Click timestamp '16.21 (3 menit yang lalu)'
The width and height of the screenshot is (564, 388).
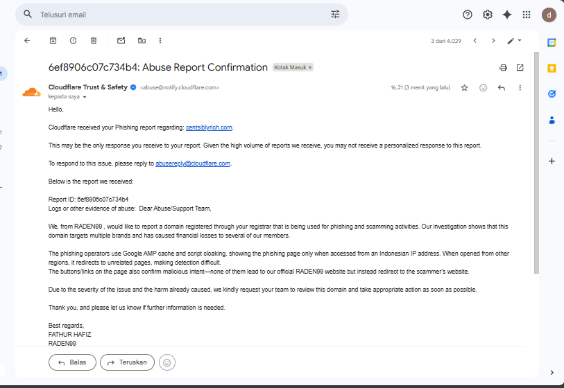[420, 88]
